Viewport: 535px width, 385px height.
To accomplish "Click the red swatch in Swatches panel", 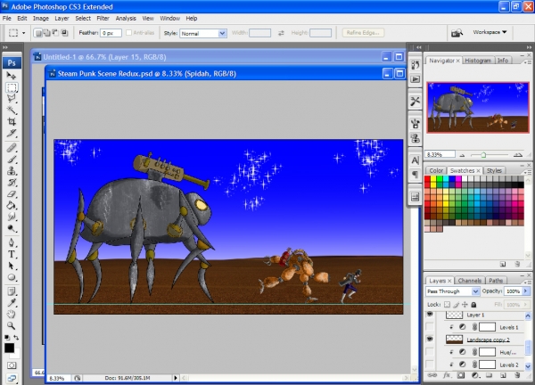I will coord(427,179).
